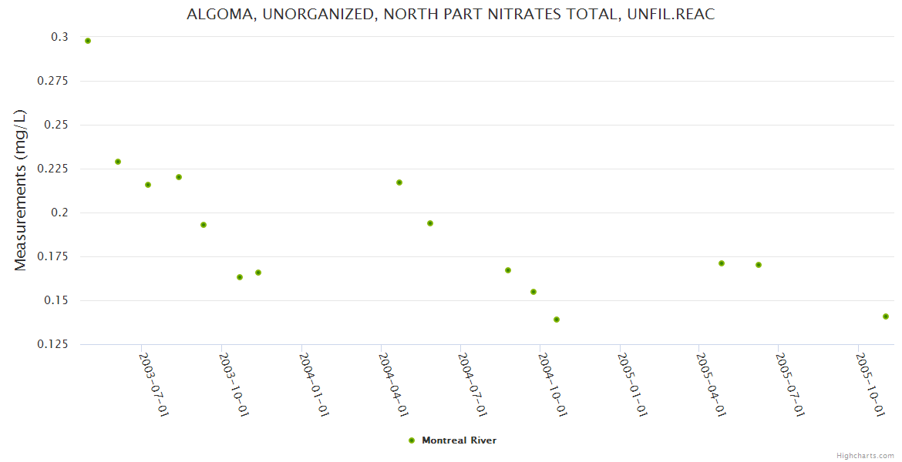Click the Measurements (mg/L) y-axis title
902x462 pixels.
coord(21,190)
